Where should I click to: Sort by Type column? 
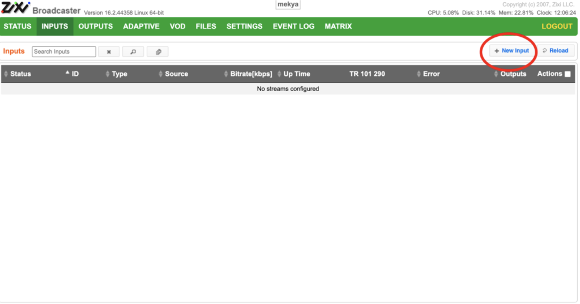(119, 74)
